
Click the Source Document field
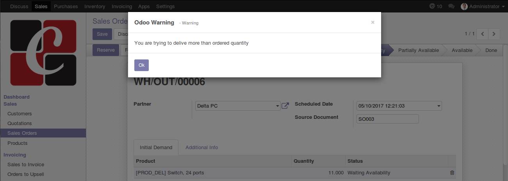[x=387, y=119]
